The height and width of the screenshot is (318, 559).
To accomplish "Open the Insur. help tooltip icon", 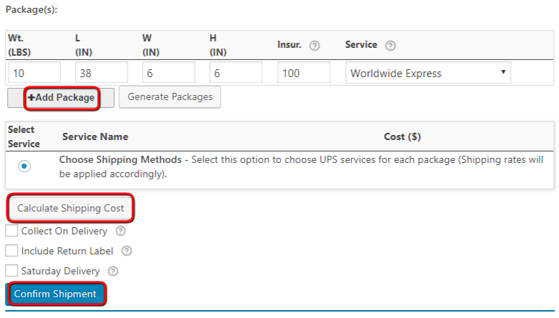I will click(314, 46).
